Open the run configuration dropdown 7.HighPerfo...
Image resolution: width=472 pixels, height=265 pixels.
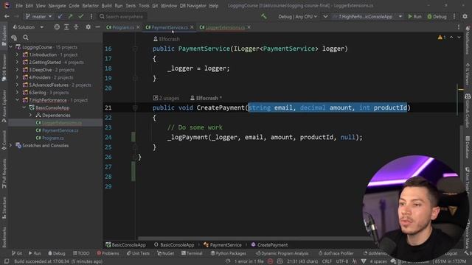(x=367, y=16)
